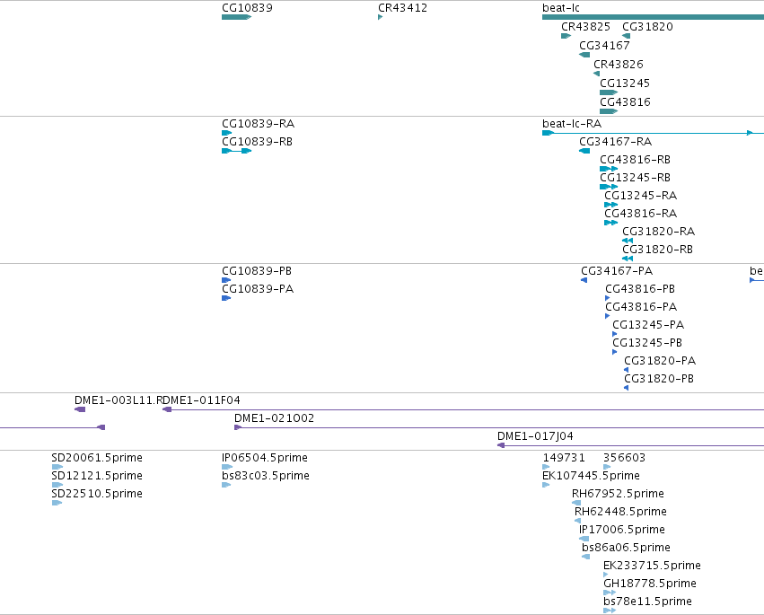Click the bs86a06.5prime EST label
The image size is (764, 615).
626,549
